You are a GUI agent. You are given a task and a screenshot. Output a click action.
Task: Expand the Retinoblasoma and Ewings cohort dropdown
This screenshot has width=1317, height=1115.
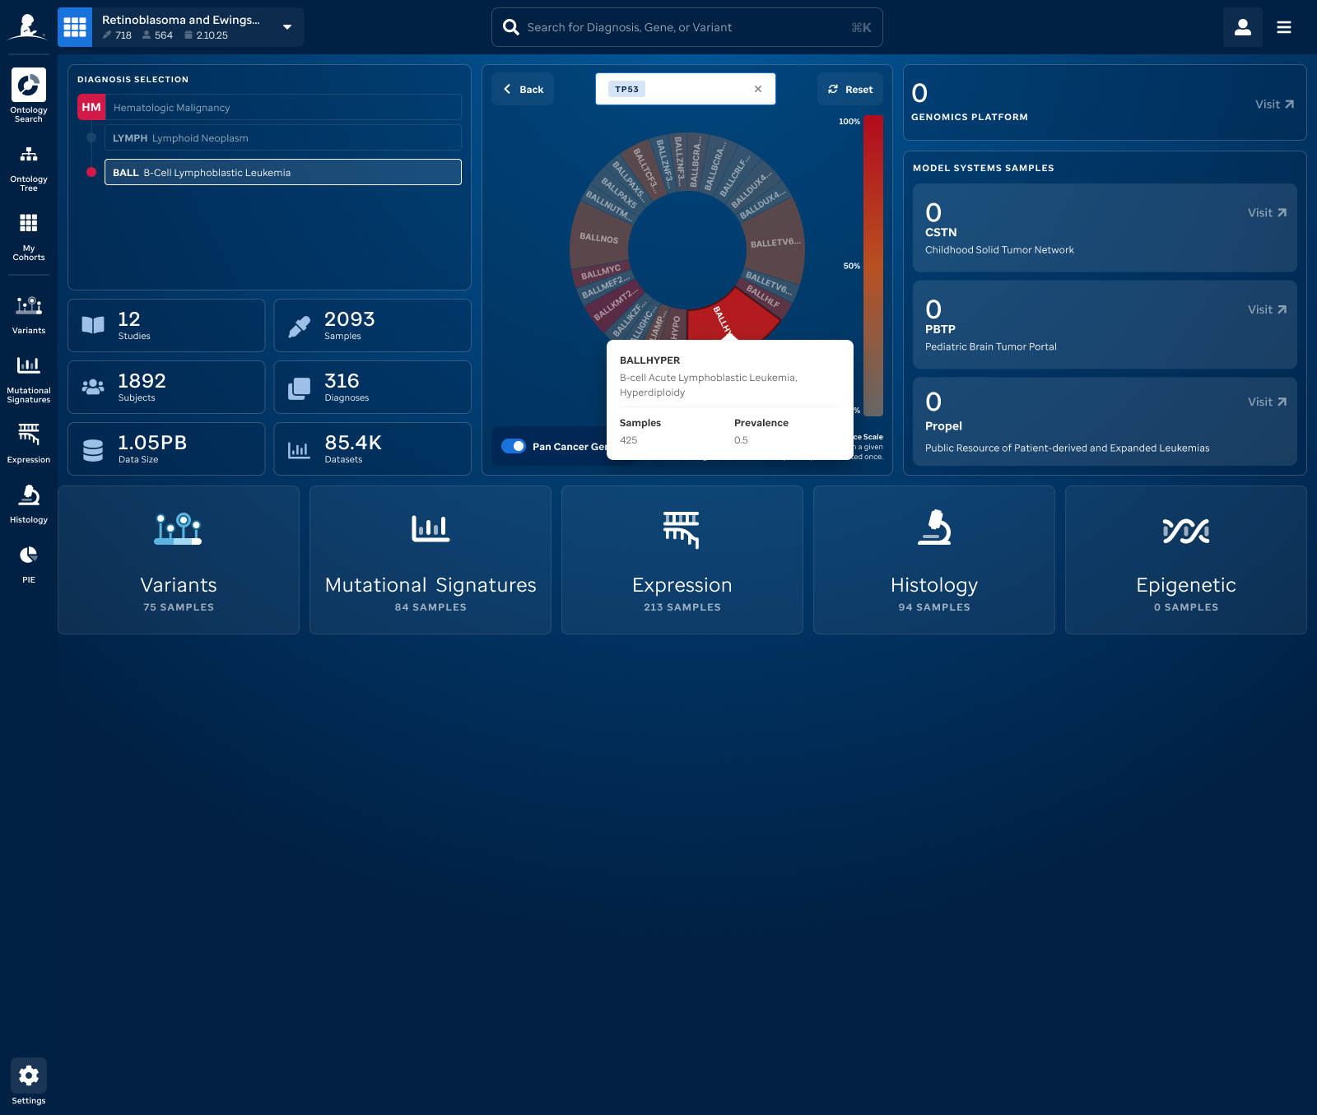(x=287, y=27)
